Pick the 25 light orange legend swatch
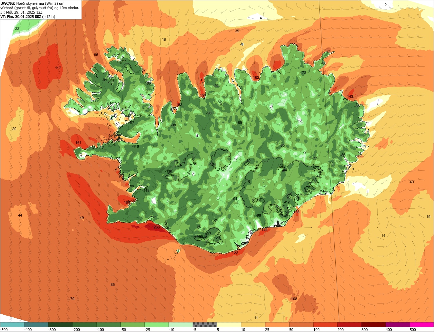This screenshot has width=434, height=332. pyautogui.click(x=277, y=325)
